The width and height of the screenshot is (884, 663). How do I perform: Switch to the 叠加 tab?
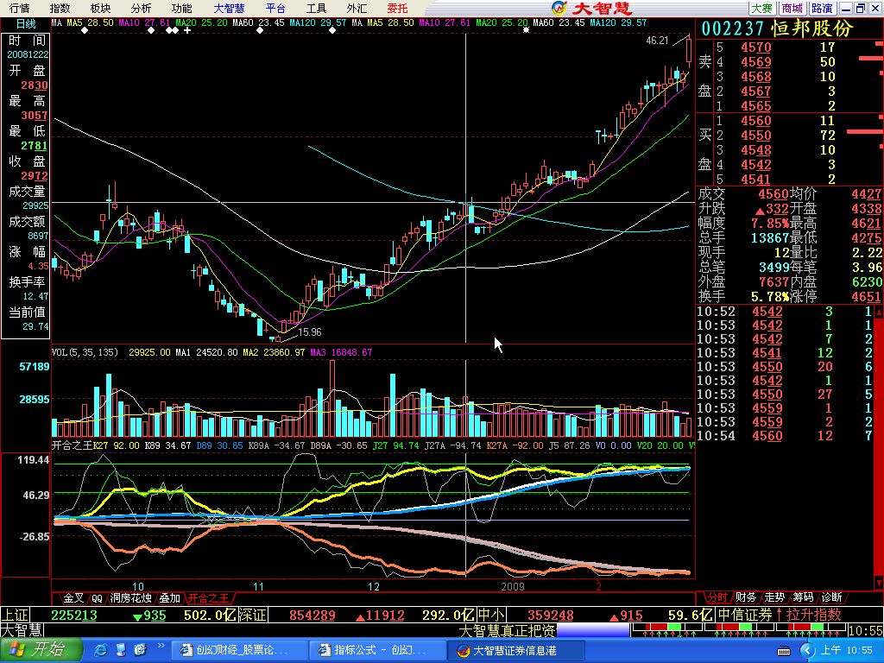point(169,597)
